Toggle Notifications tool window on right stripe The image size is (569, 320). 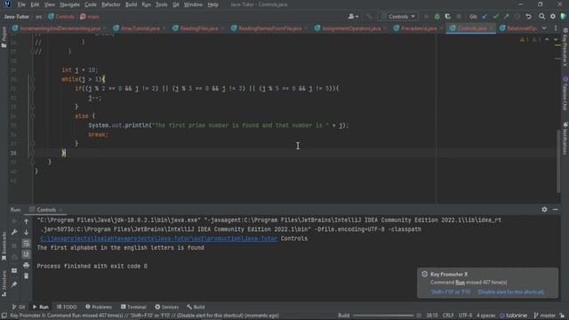tap(565, 139)
